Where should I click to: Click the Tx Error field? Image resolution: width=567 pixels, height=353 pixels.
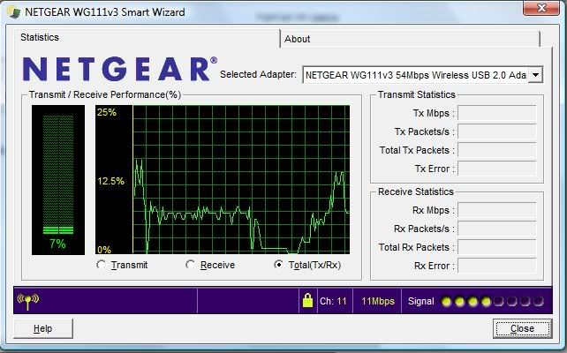[497, 169]
